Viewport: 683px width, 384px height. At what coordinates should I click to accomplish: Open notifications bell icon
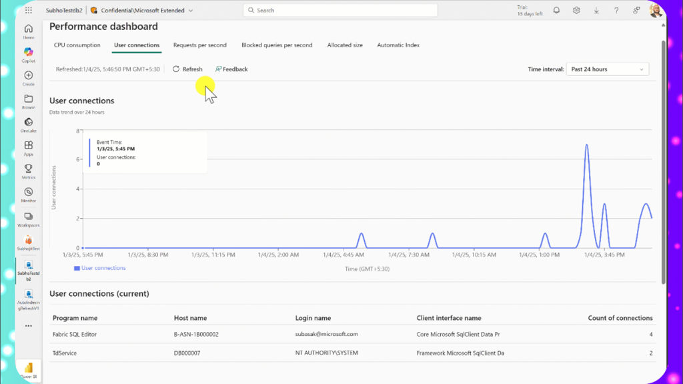click(x=556, y=11)
